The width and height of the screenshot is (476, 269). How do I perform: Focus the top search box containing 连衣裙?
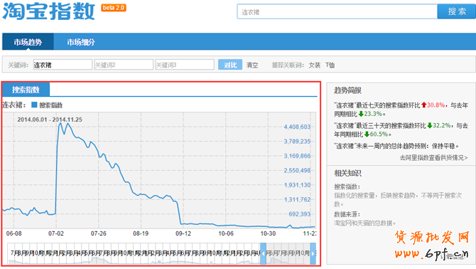coord(337,12)
